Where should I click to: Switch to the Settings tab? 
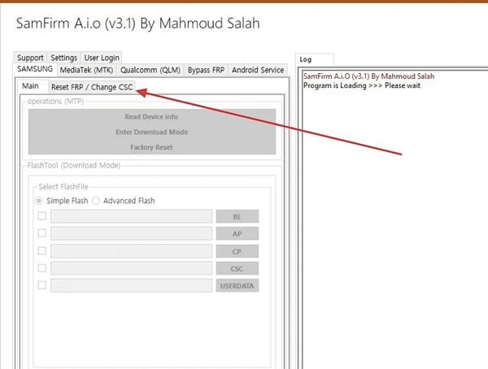click(63, 58)
